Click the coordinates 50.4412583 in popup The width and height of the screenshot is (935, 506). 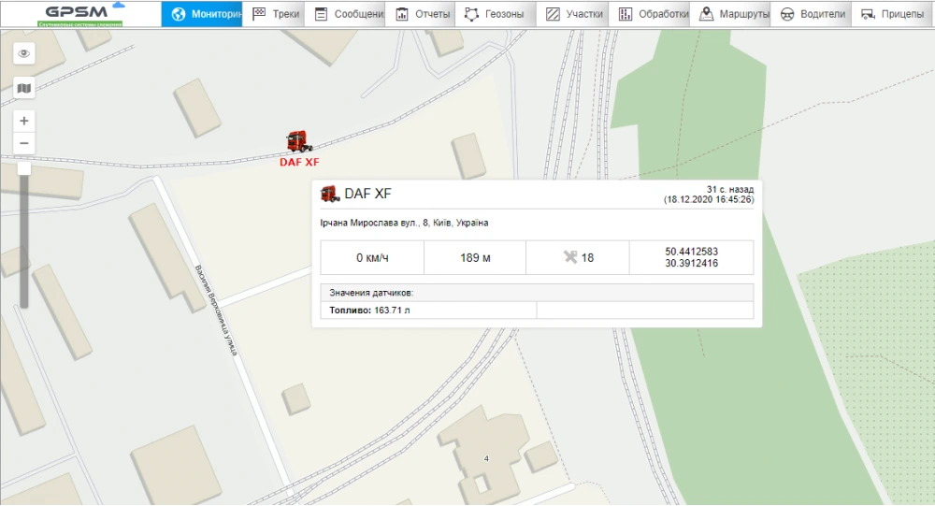coord(691,252)
